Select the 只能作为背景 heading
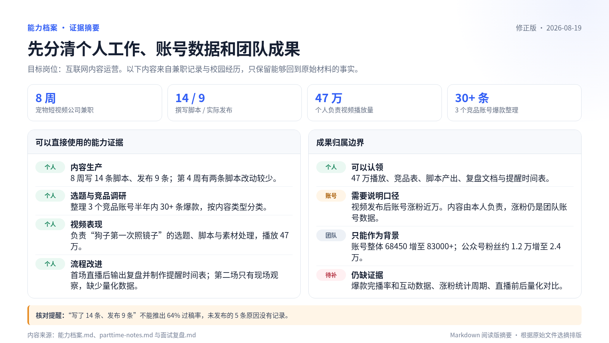Screen dimensions: 609x343 click(375, 236)
